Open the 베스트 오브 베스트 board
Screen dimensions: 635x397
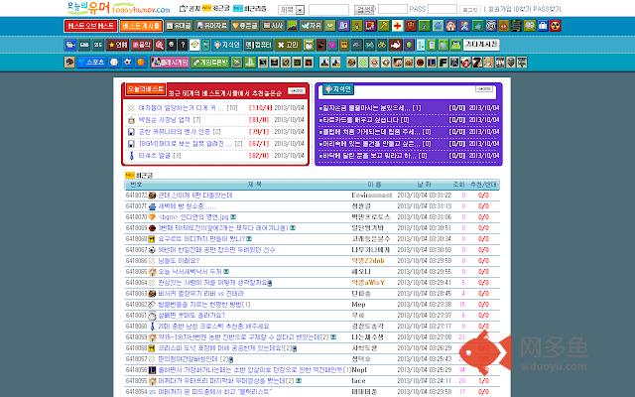pos(90,26)
